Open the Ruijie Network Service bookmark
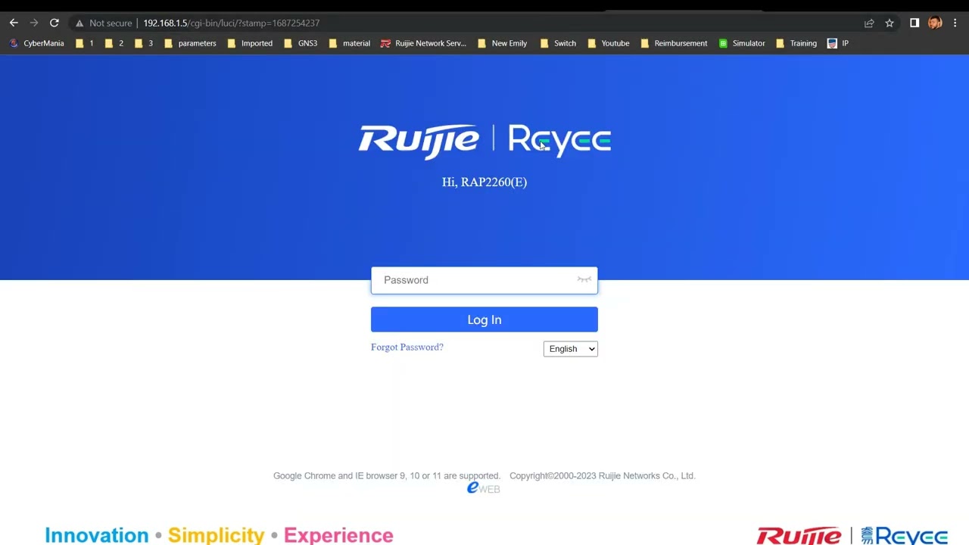Viewport: 969px width, 545px height. [423, 43]
